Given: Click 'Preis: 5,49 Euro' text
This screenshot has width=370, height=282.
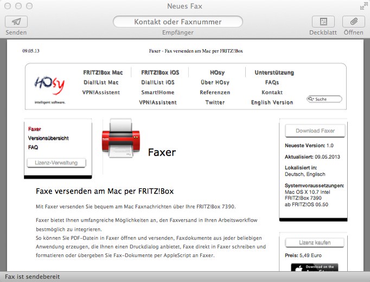Looking at the screenshot, I should pos(303,255).
